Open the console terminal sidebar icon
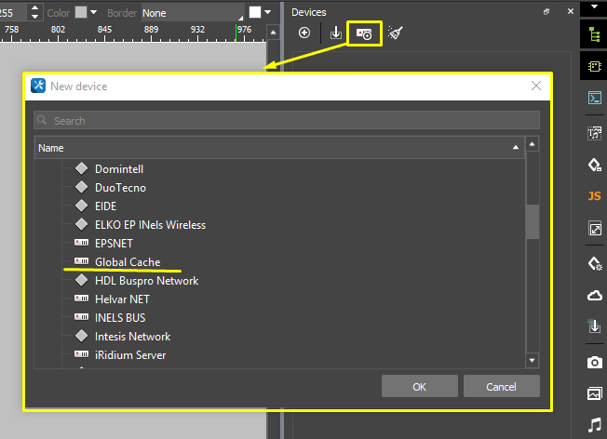This screenshot has height=439, width=607. click(594, 99)
